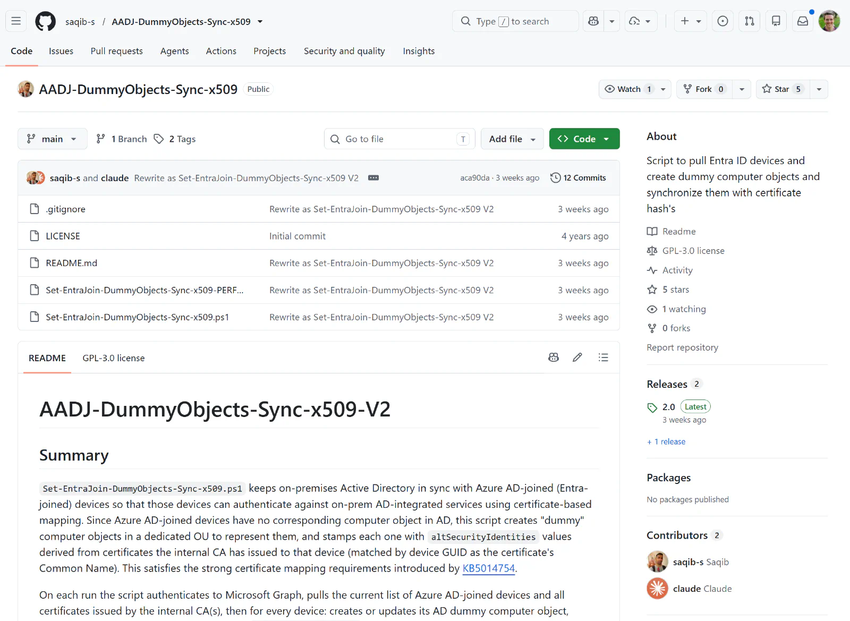850x621 pixels.
Task: Open the main branch selector
Action: click(x=52, y=139)
